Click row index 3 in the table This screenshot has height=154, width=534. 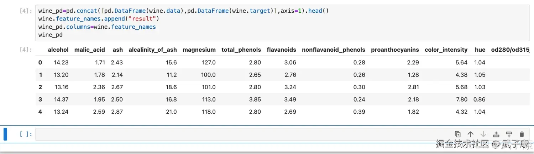pos(40,99)
